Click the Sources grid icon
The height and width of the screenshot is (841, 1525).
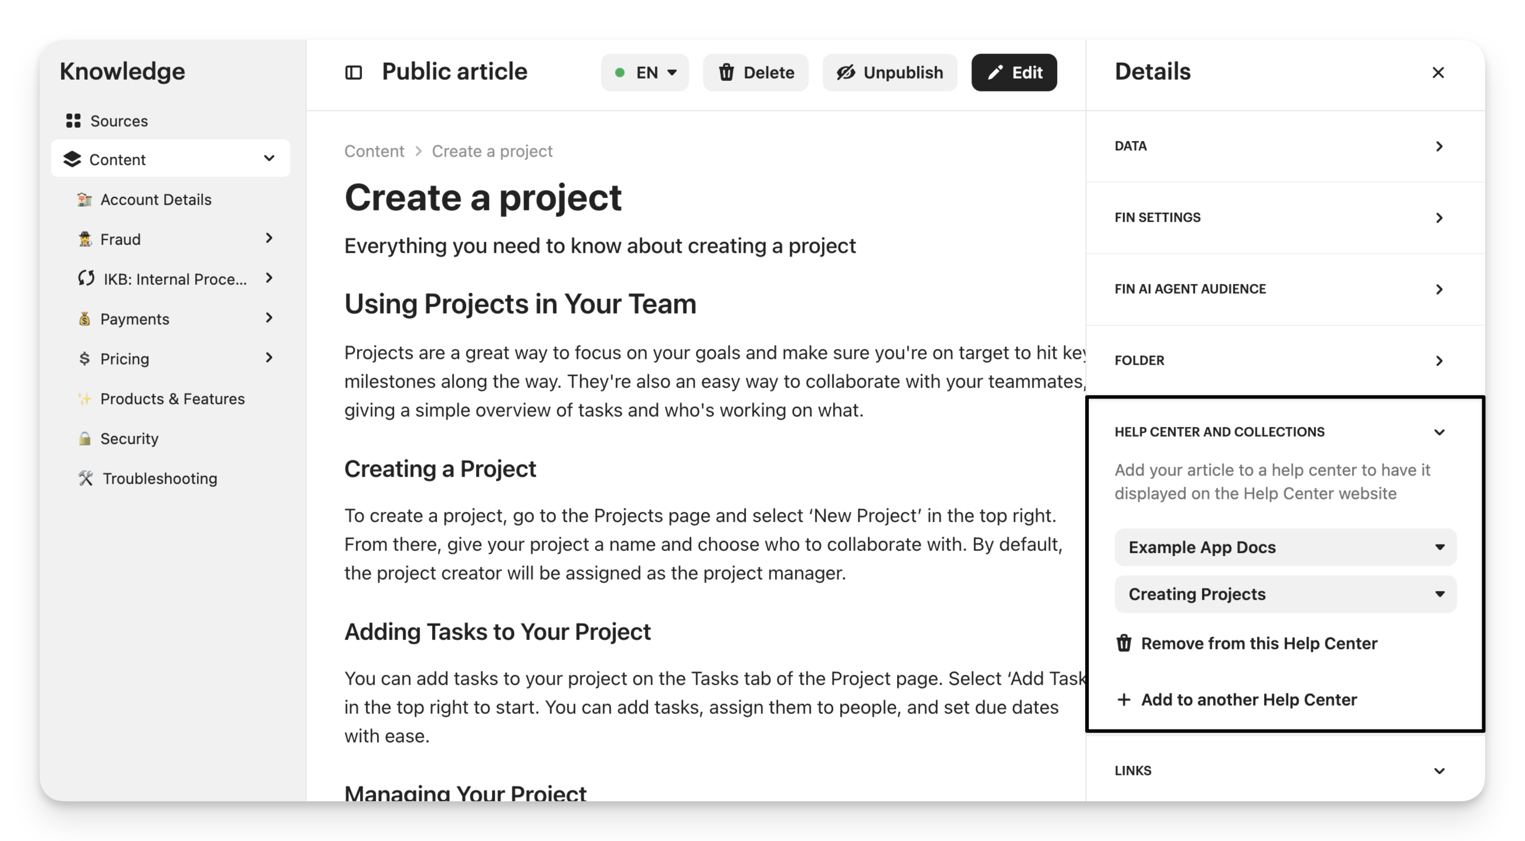click(73, 121)
